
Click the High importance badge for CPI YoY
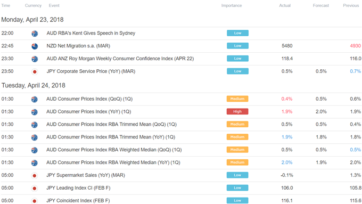(x=237, y=112)
